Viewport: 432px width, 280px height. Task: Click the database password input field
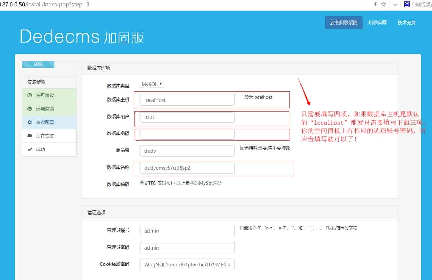(187, 134)
